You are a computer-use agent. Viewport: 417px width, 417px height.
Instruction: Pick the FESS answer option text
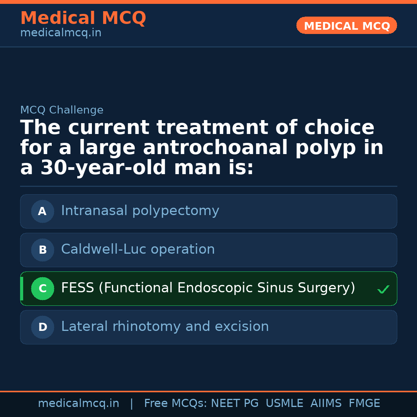pos(208,288)
